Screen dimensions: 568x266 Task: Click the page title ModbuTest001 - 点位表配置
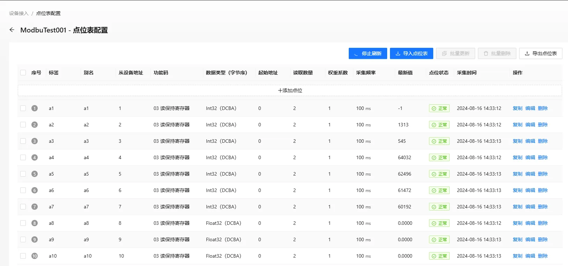click(64, 30)
